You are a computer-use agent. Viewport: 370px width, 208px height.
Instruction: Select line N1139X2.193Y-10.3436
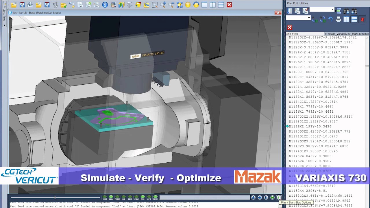click(310, 126)
